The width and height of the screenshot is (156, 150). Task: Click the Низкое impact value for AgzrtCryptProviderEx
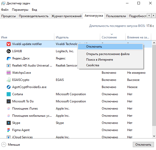coord(132,87)
